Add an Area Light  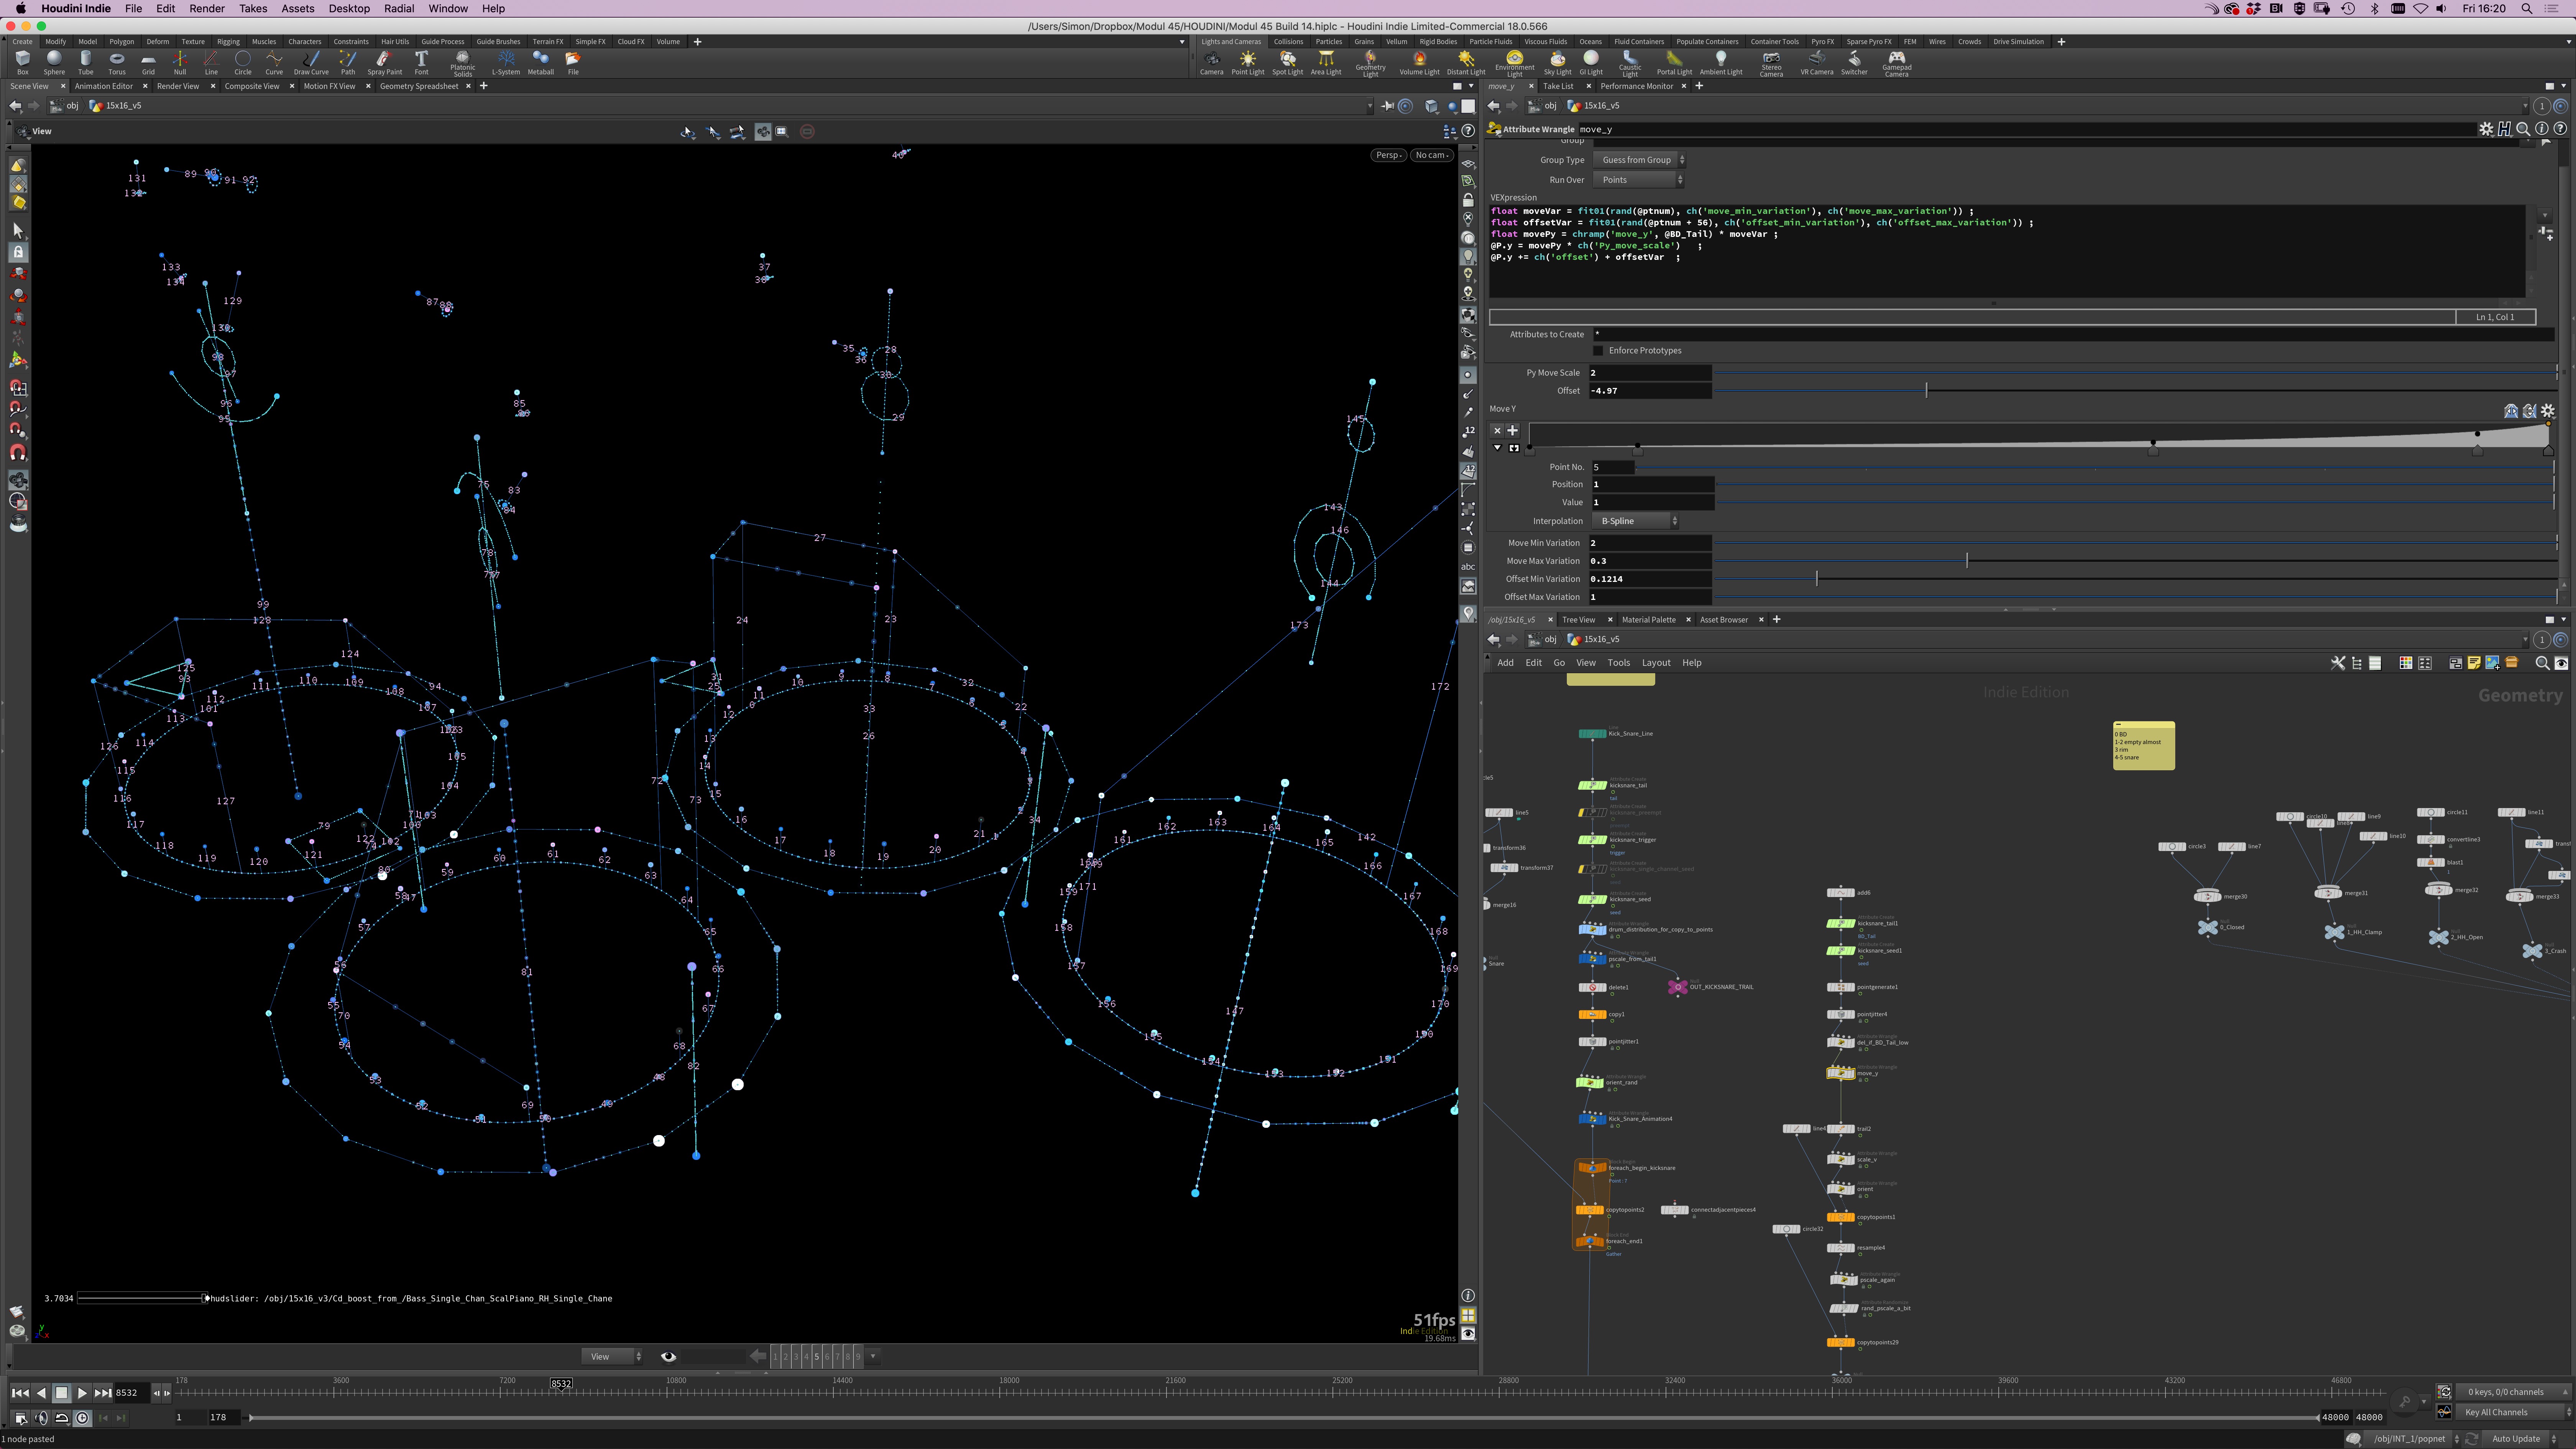[1325, 63]
